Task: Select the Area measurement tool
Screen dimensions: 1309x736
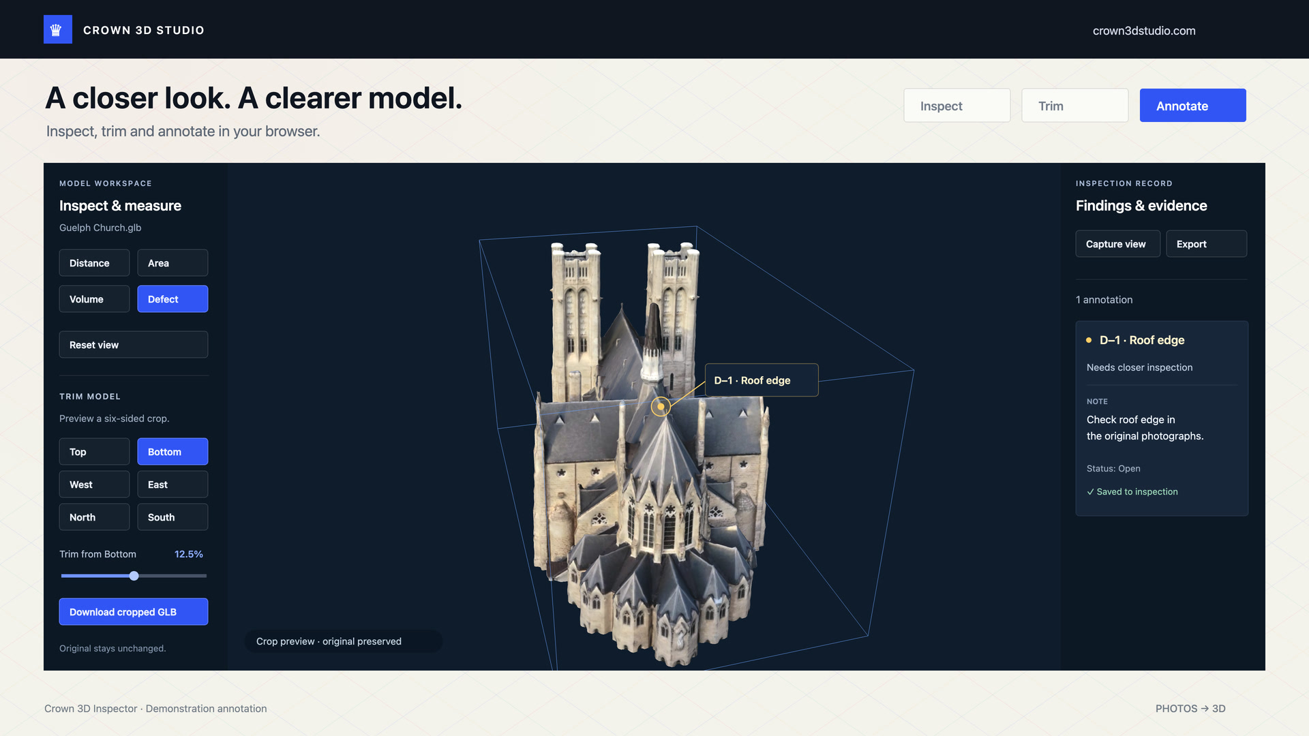Action: [x=172, y=263]
